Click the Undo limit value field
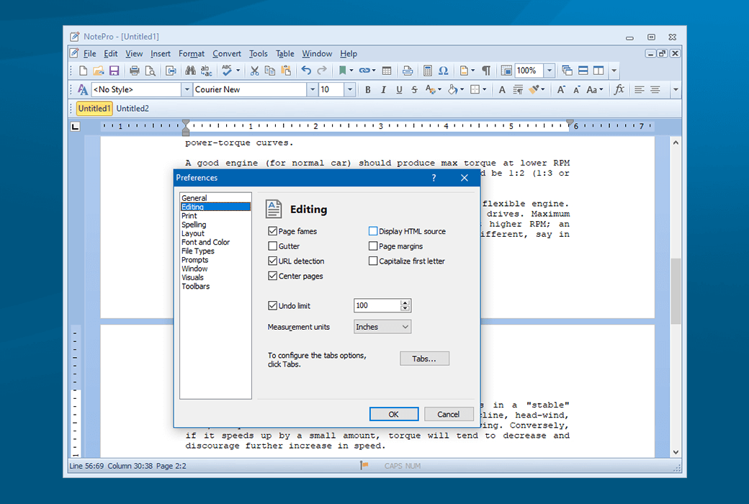Viewport: 749px width, 504px height. tap(377, 305)
